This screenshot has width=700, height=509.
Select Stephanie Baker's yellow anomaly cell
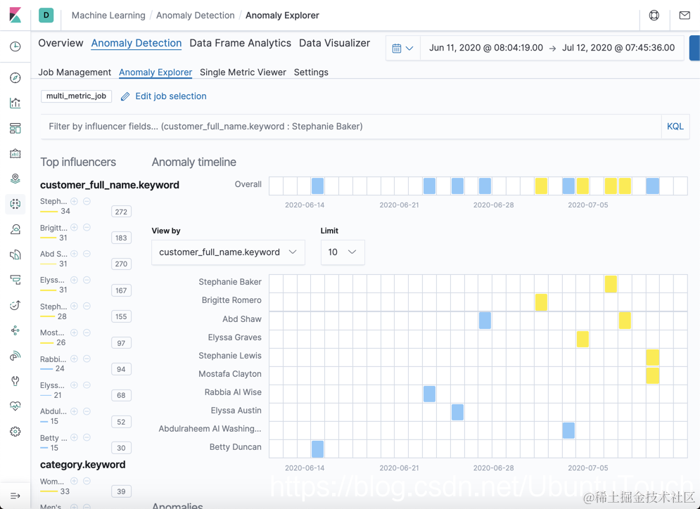[611, 284]
